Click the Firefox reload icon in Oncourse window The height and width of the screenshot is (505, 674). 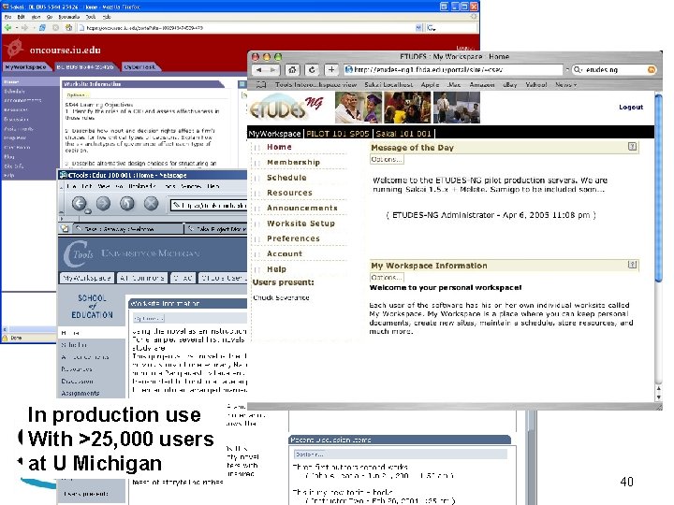pyautogui.click(x=42, y=27)
